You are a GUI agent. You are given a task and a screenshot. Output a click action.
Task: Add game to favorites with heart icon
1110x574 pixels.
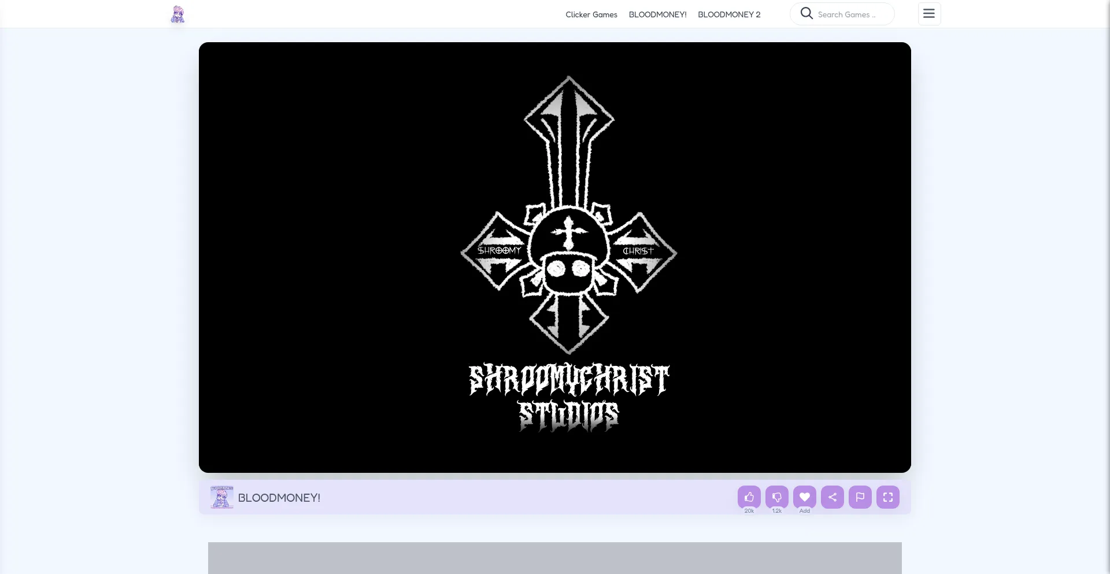804,497
